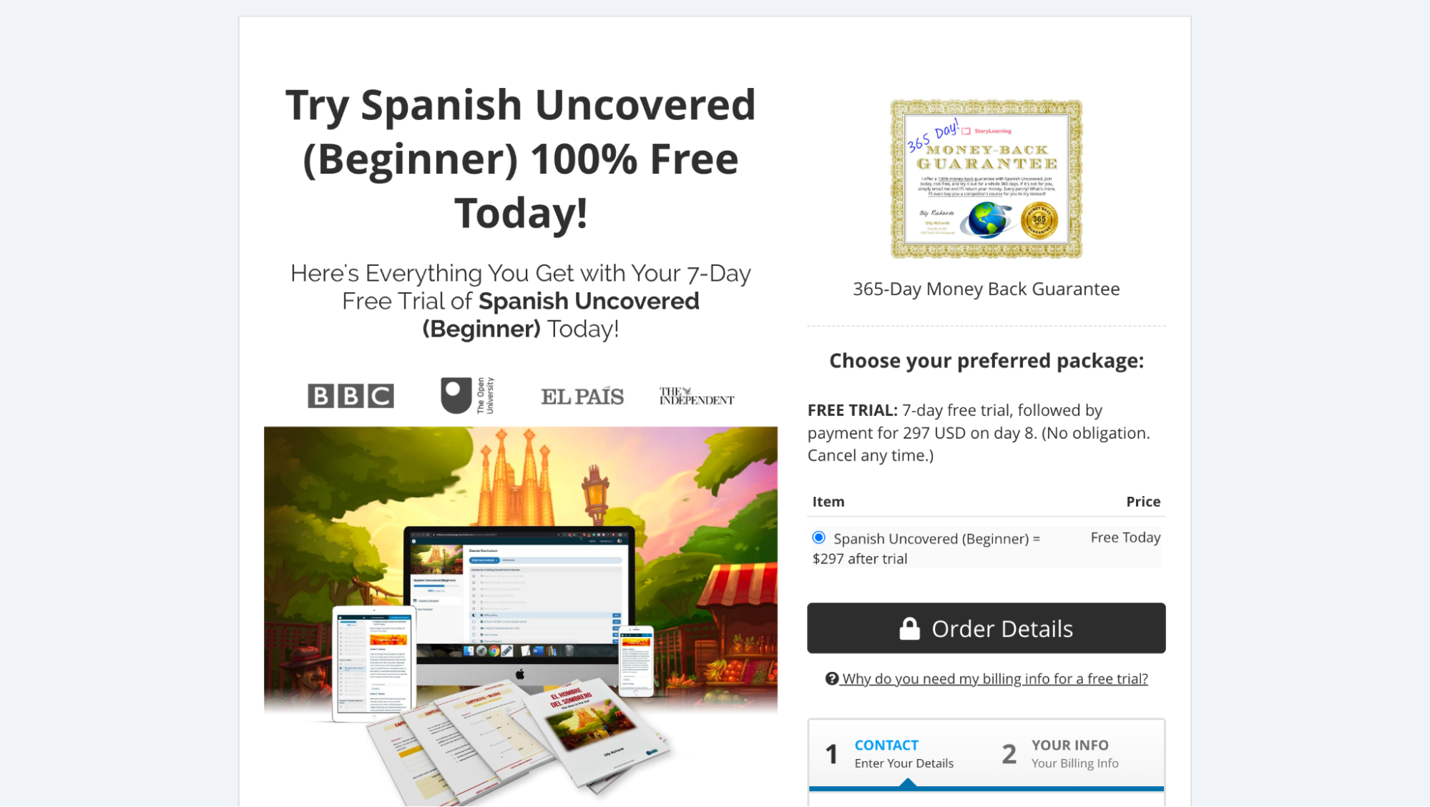Click the BBC logo
This screenshot has width=1430, height=807.
351,396
